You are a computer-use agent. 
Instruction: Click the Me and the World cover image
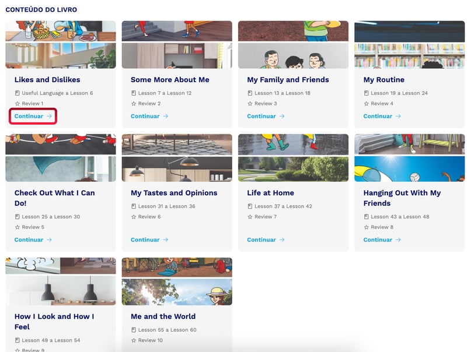177,281
